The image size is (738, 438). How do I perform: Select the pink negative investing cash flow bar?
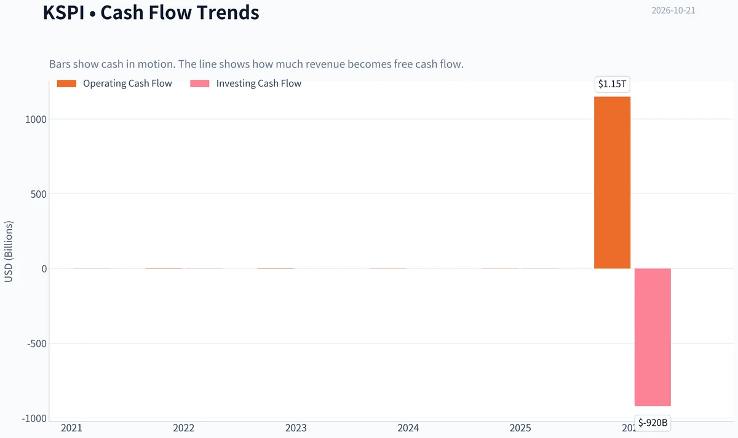[653, 337]
